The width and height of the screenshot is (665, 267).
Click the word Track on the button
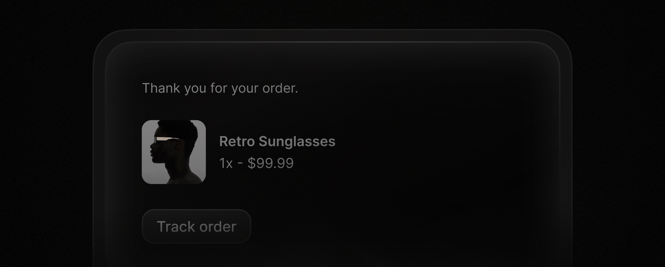pos(176,227)
